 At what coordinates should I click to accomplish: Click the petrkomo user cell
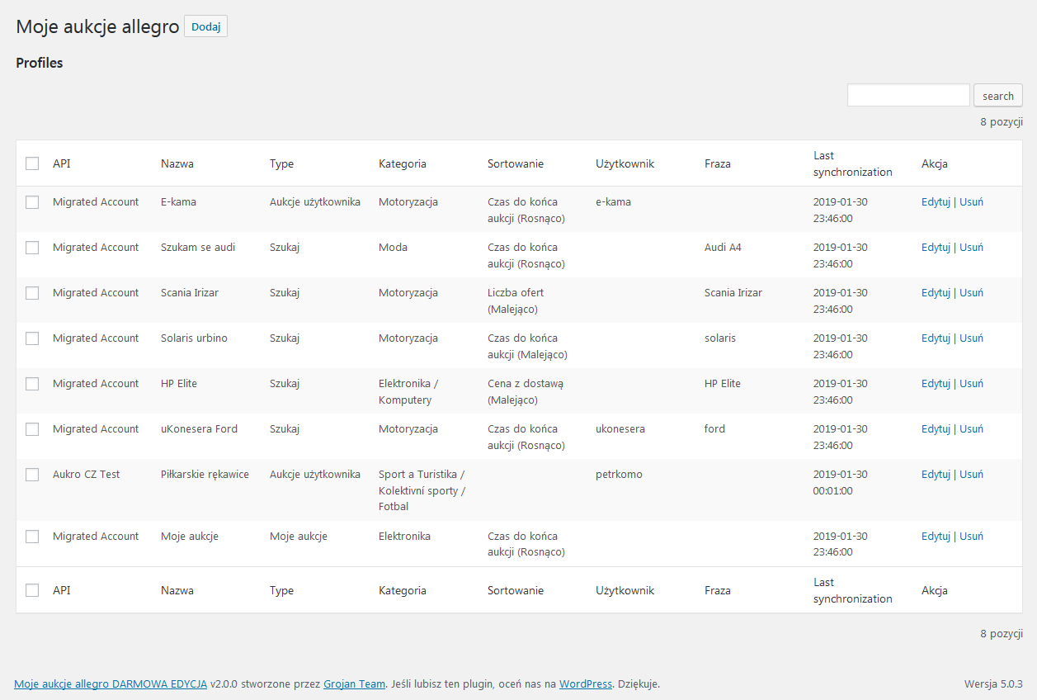619,475
